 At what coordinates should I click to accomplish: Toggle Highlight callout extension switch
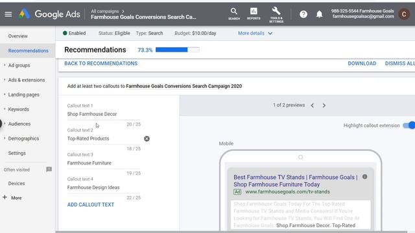[x=409, y=125]
